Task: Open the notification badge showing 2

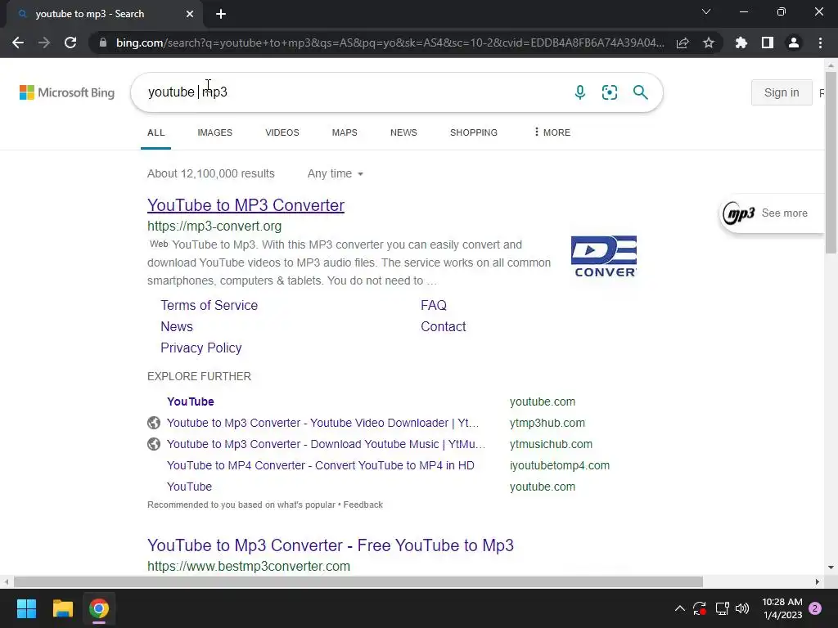Action: point(815,608)
